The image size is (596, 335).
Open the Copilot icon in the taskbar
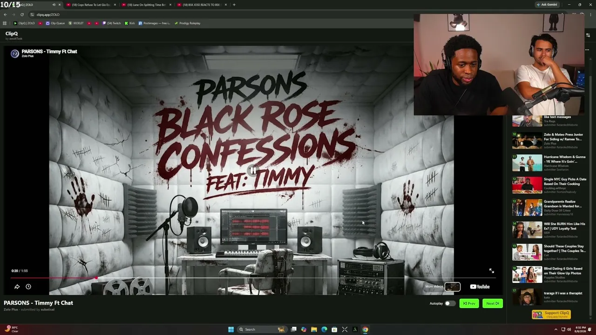304,329
